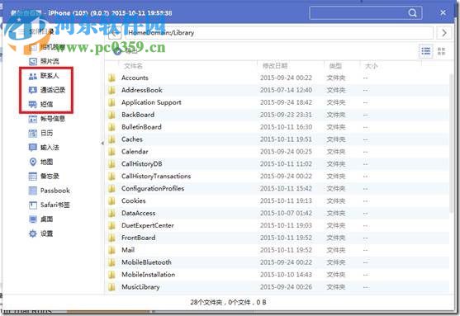Click the AddressBook folder icon
This screenshot has width=460, height=316.
coord(111,90)
